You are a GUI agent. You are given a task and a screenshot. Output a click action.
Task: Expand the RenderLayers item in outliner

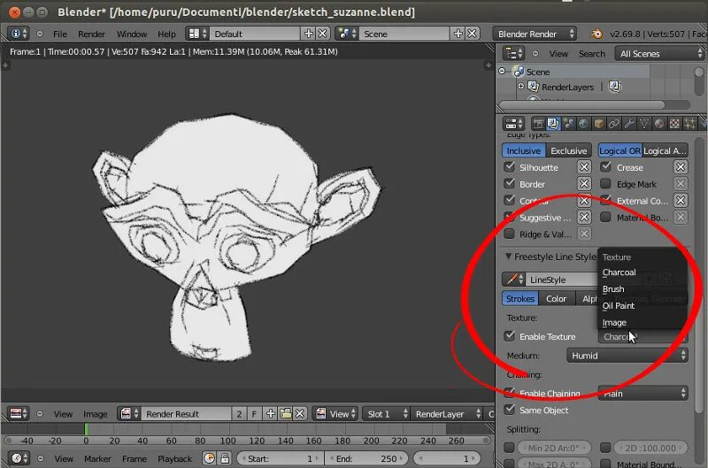pos(521,86)
